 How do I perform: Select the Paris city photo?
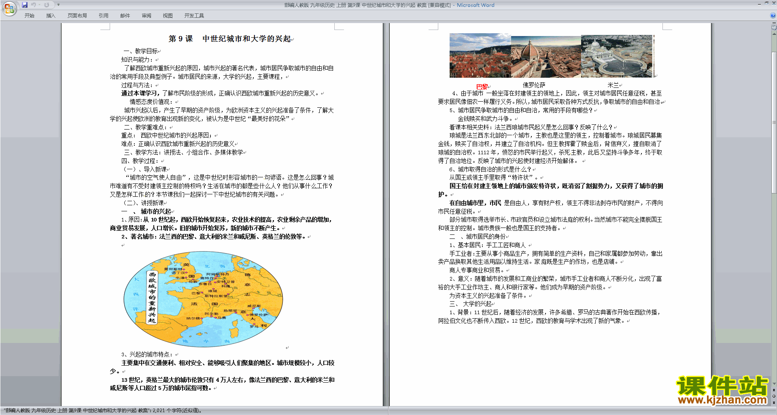point(480,55)
